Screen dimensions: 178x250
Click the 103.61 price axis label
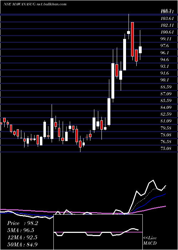(x=167, y=19)
